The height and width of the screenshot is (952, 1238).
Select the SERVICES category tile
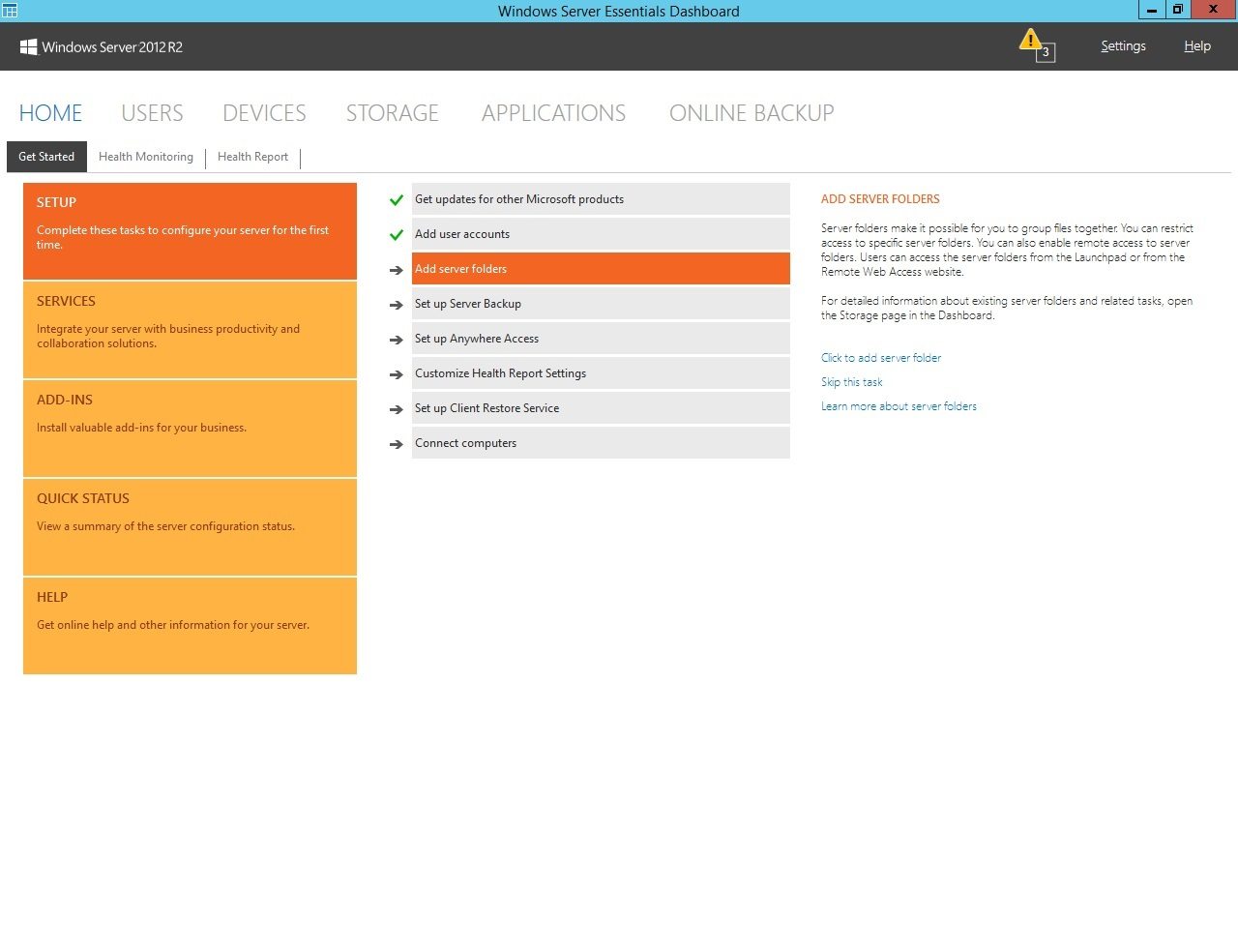pos(190,330)
